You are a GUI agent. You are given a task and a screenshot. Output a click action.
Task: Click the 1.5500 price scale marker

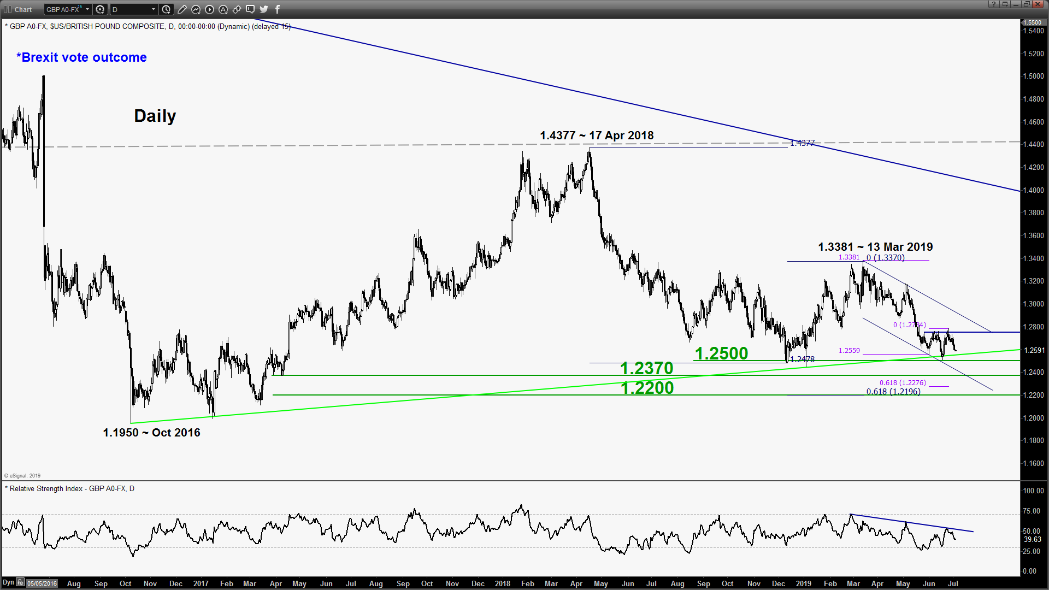click(1032, 22)
